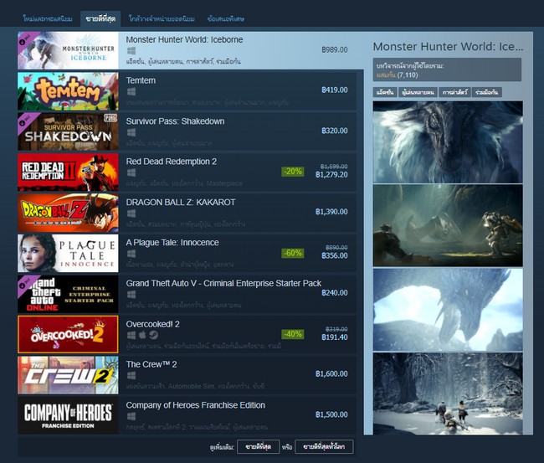Click the Windows icon under Company of Heroes Franchise Edition
544x463 pixels.
click(x=131, y=416)
